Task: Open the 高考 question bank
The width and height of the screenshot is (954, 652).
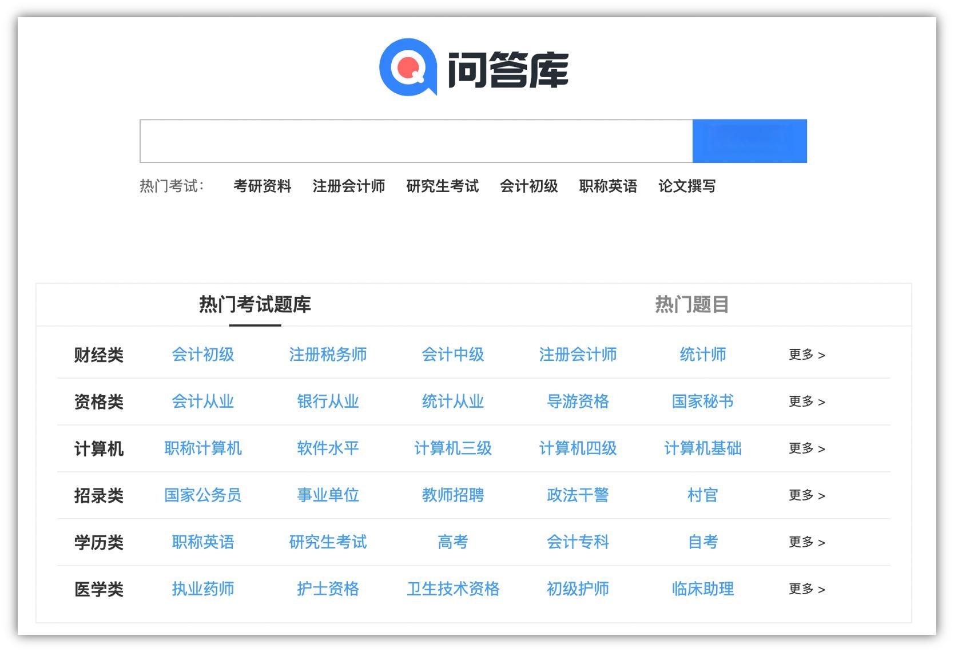Action: pyautogui.click(x=453, y=542)
